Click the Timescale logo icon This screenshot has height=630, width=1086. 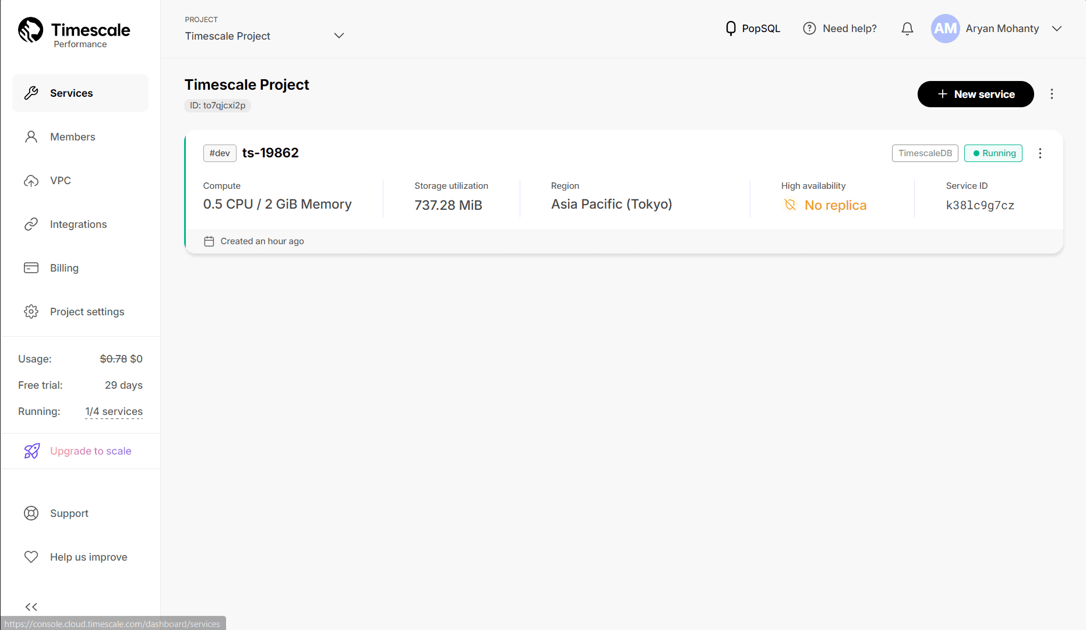pyautogui.click(x=31, y=30)
